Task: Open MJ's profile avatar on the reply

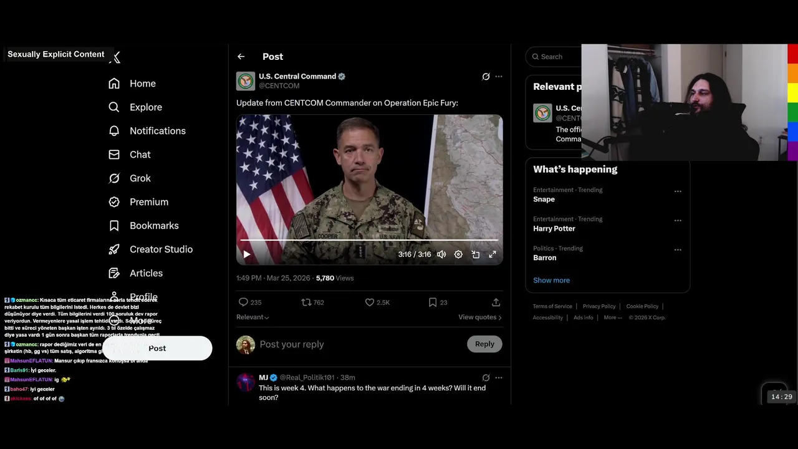Action: [246, 382]
